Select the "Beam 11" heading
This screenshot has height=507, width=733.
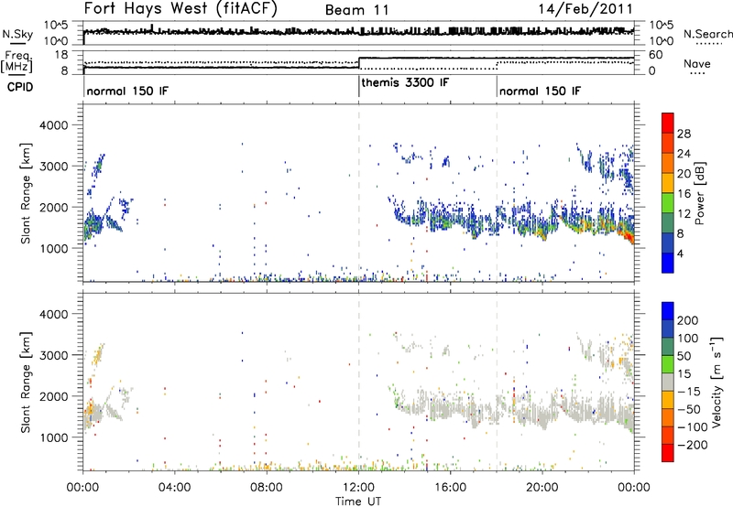tap(356, 10)
